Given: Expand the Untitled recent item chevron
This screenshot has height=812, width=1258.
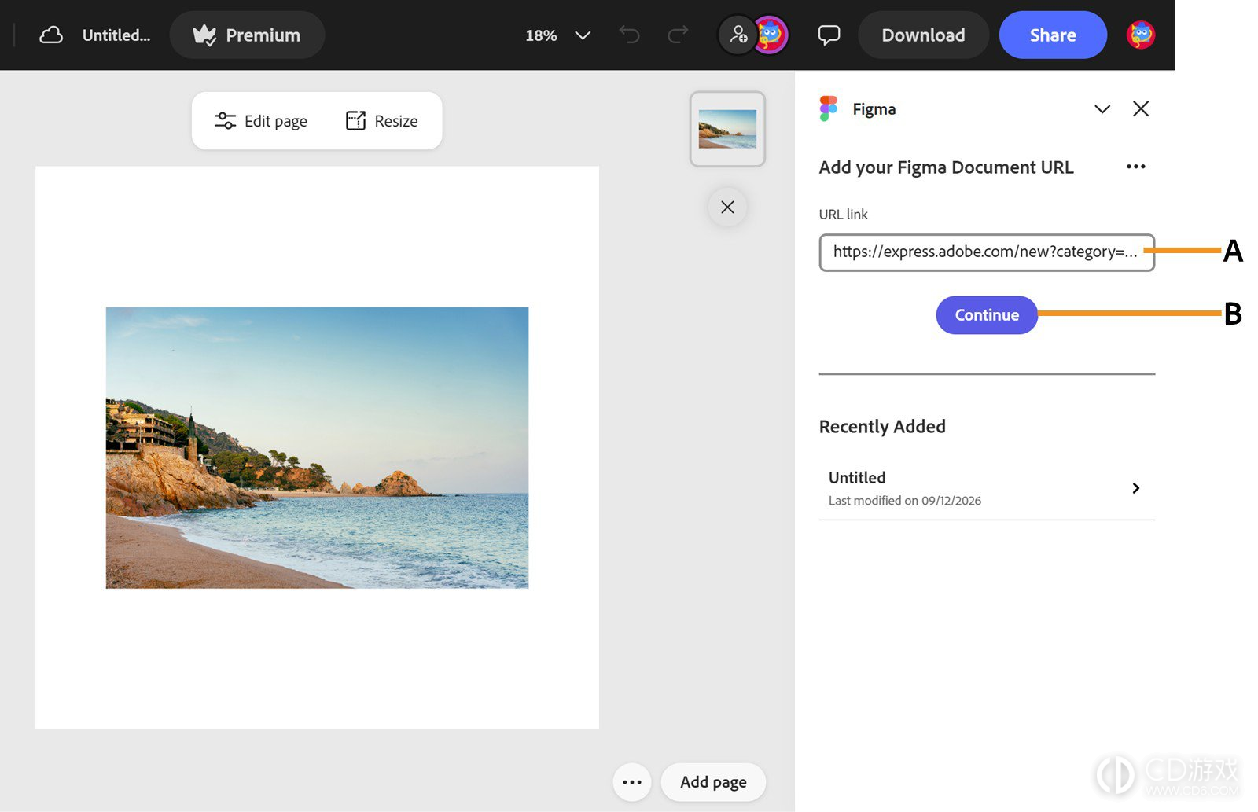Looking at the screenshot, I should 1135,488.
